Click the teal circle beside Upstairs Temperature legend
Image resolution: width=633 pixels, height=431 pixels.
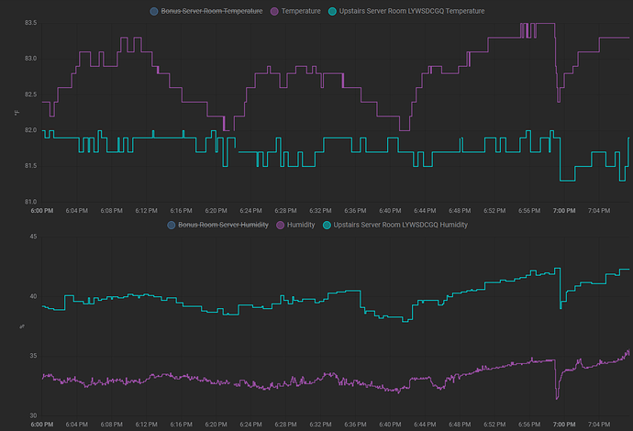tap(332, 11)
